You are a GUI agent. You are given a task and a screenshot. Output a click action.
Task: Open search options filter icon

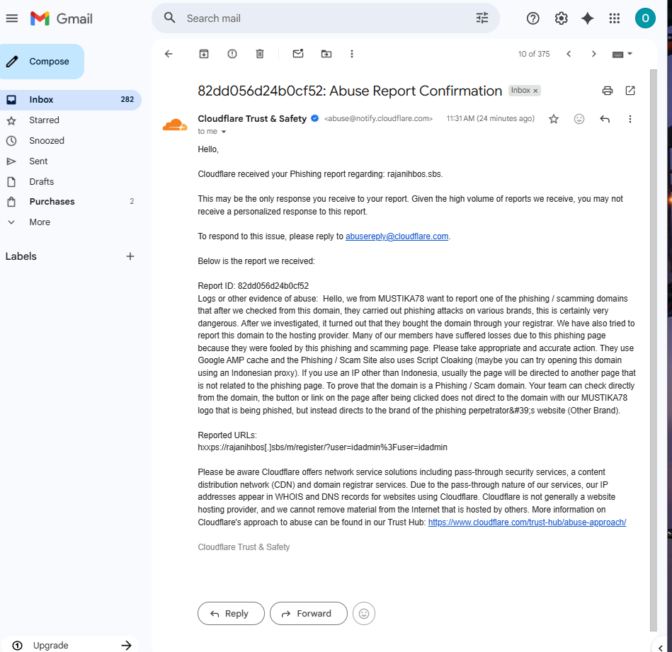pos(482,18)
